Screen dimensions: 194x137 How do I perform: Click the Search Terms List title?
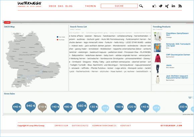tap(79, 27)
